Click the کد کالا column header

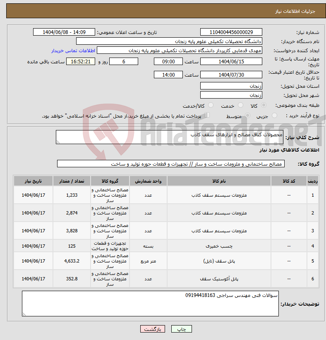tap(289, 181)
